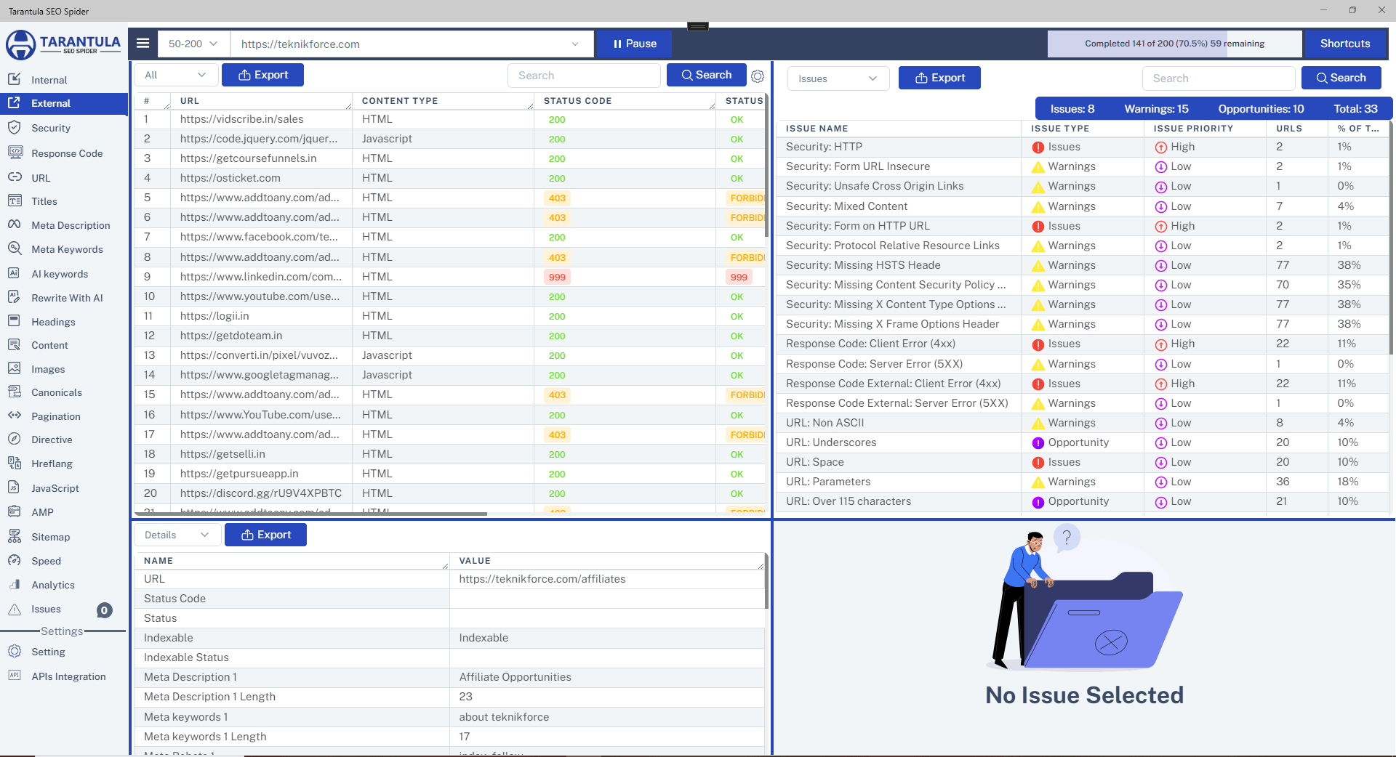Pause the crawl
1396x757 pixels.
coord(634,44)
